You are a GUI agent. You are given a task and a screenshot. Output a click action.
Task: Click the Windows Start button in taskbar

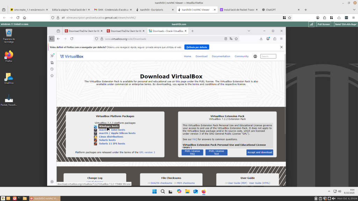155,191
